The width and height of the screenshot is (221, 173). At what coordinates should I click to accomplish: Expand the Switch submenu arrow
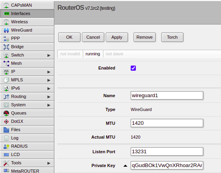click(x=49, y=55)
